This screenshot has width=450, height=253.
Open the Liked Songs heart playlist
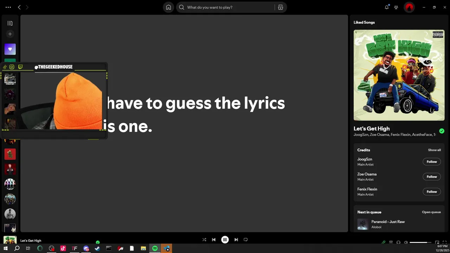10,49
